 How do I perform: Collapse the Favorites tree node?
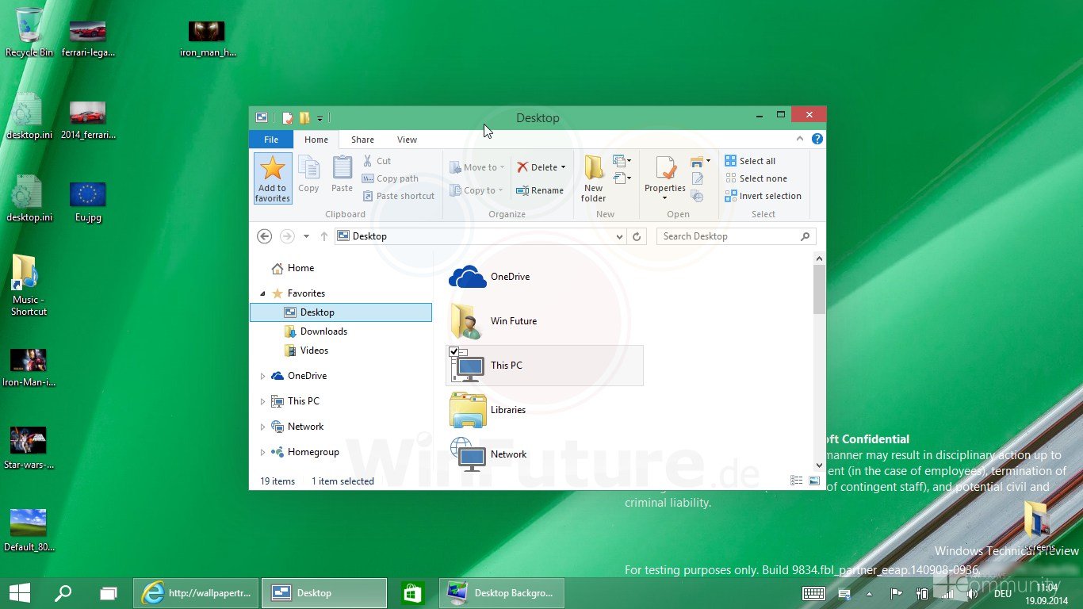(x=263, y=293)
